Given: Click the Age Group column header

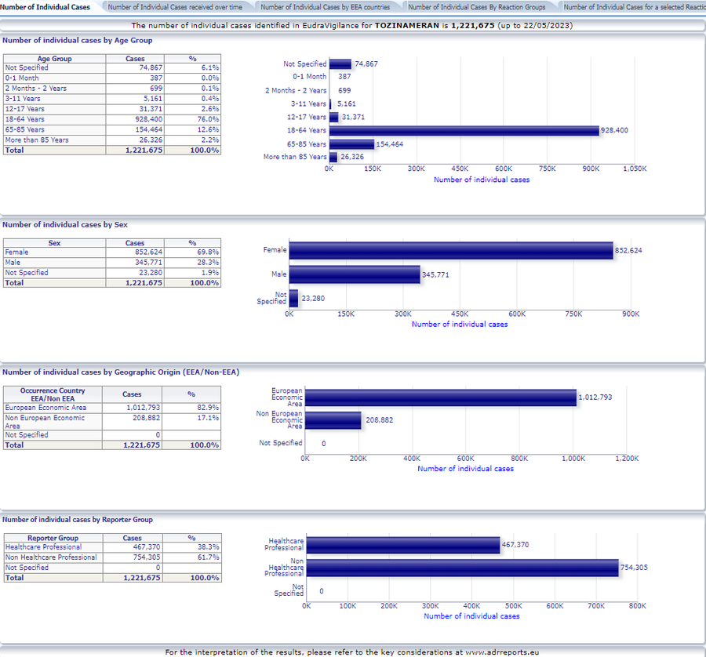Looking at the screenshot, I should pyautogui.click(x=55, y=59).
